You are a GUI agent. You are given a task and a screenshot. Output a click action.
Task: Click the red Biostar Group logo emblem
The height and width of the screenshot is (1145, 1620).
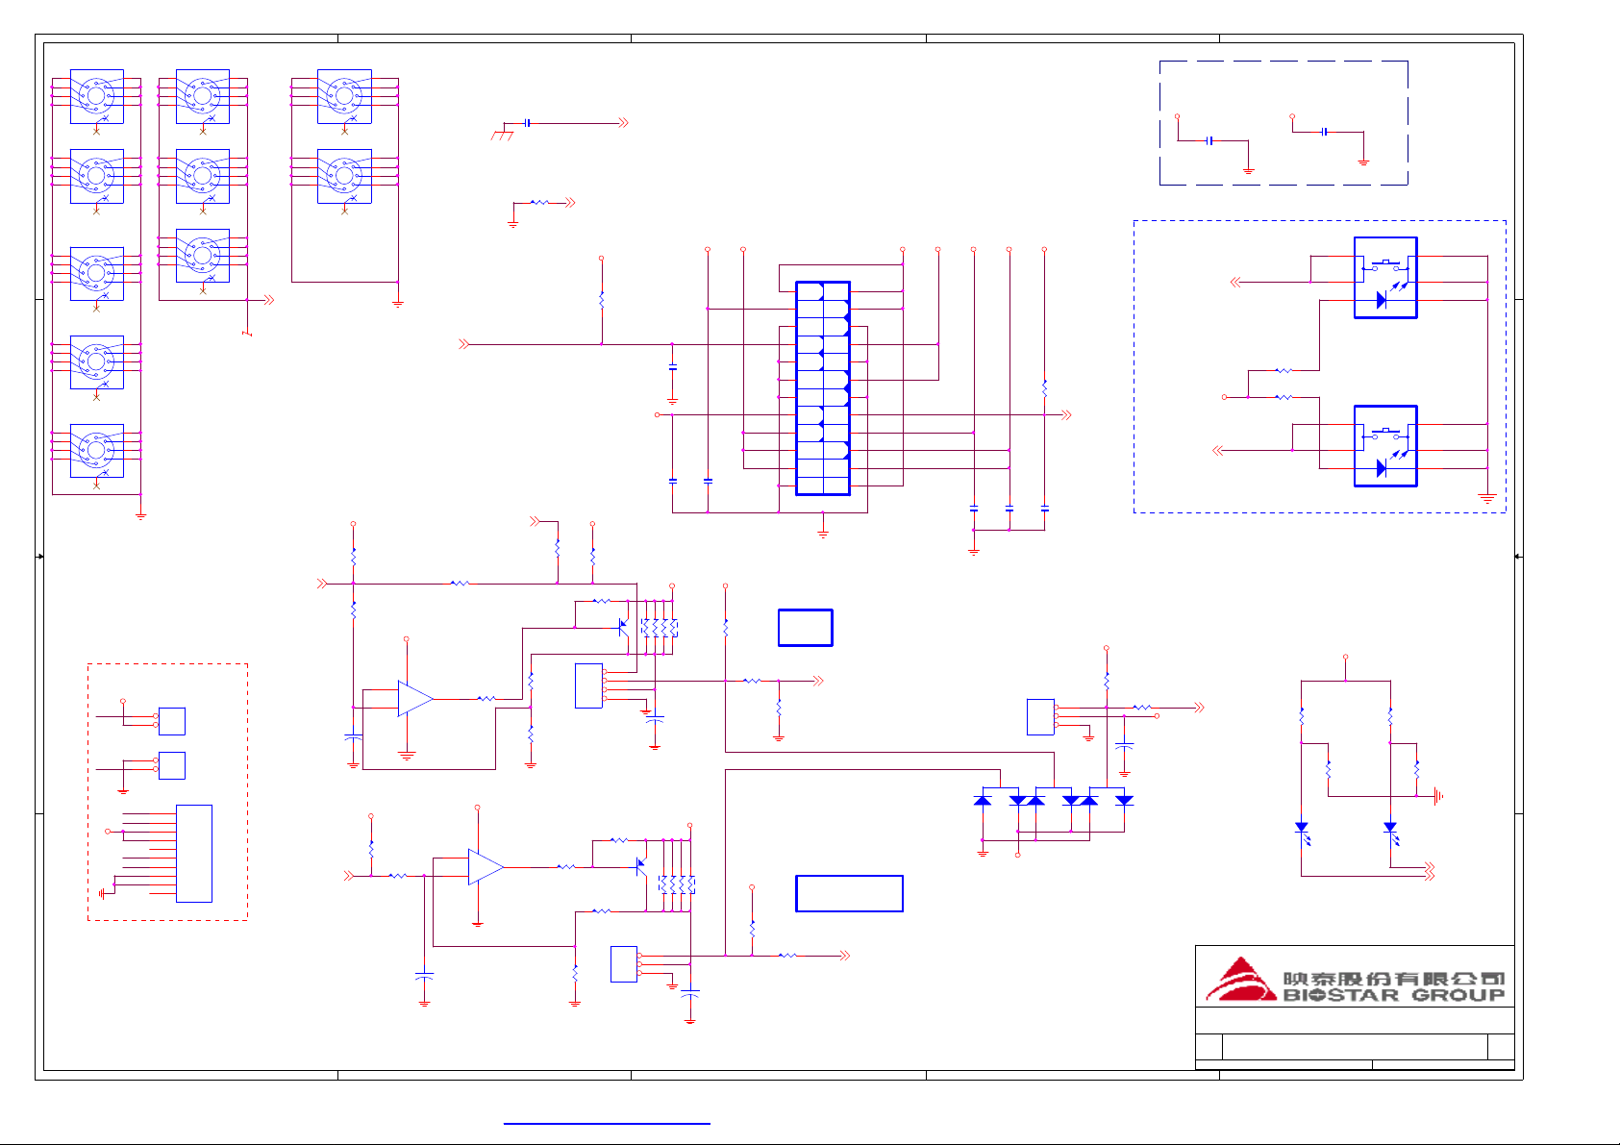coord(1242,980)
